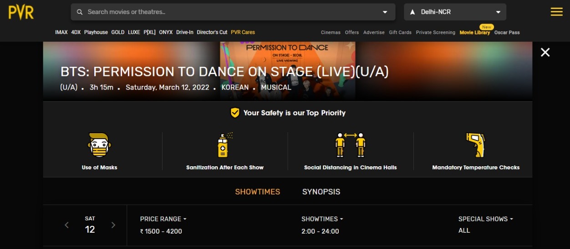
Task: Open the P[XL] format link
Action: tap(149, 32)
